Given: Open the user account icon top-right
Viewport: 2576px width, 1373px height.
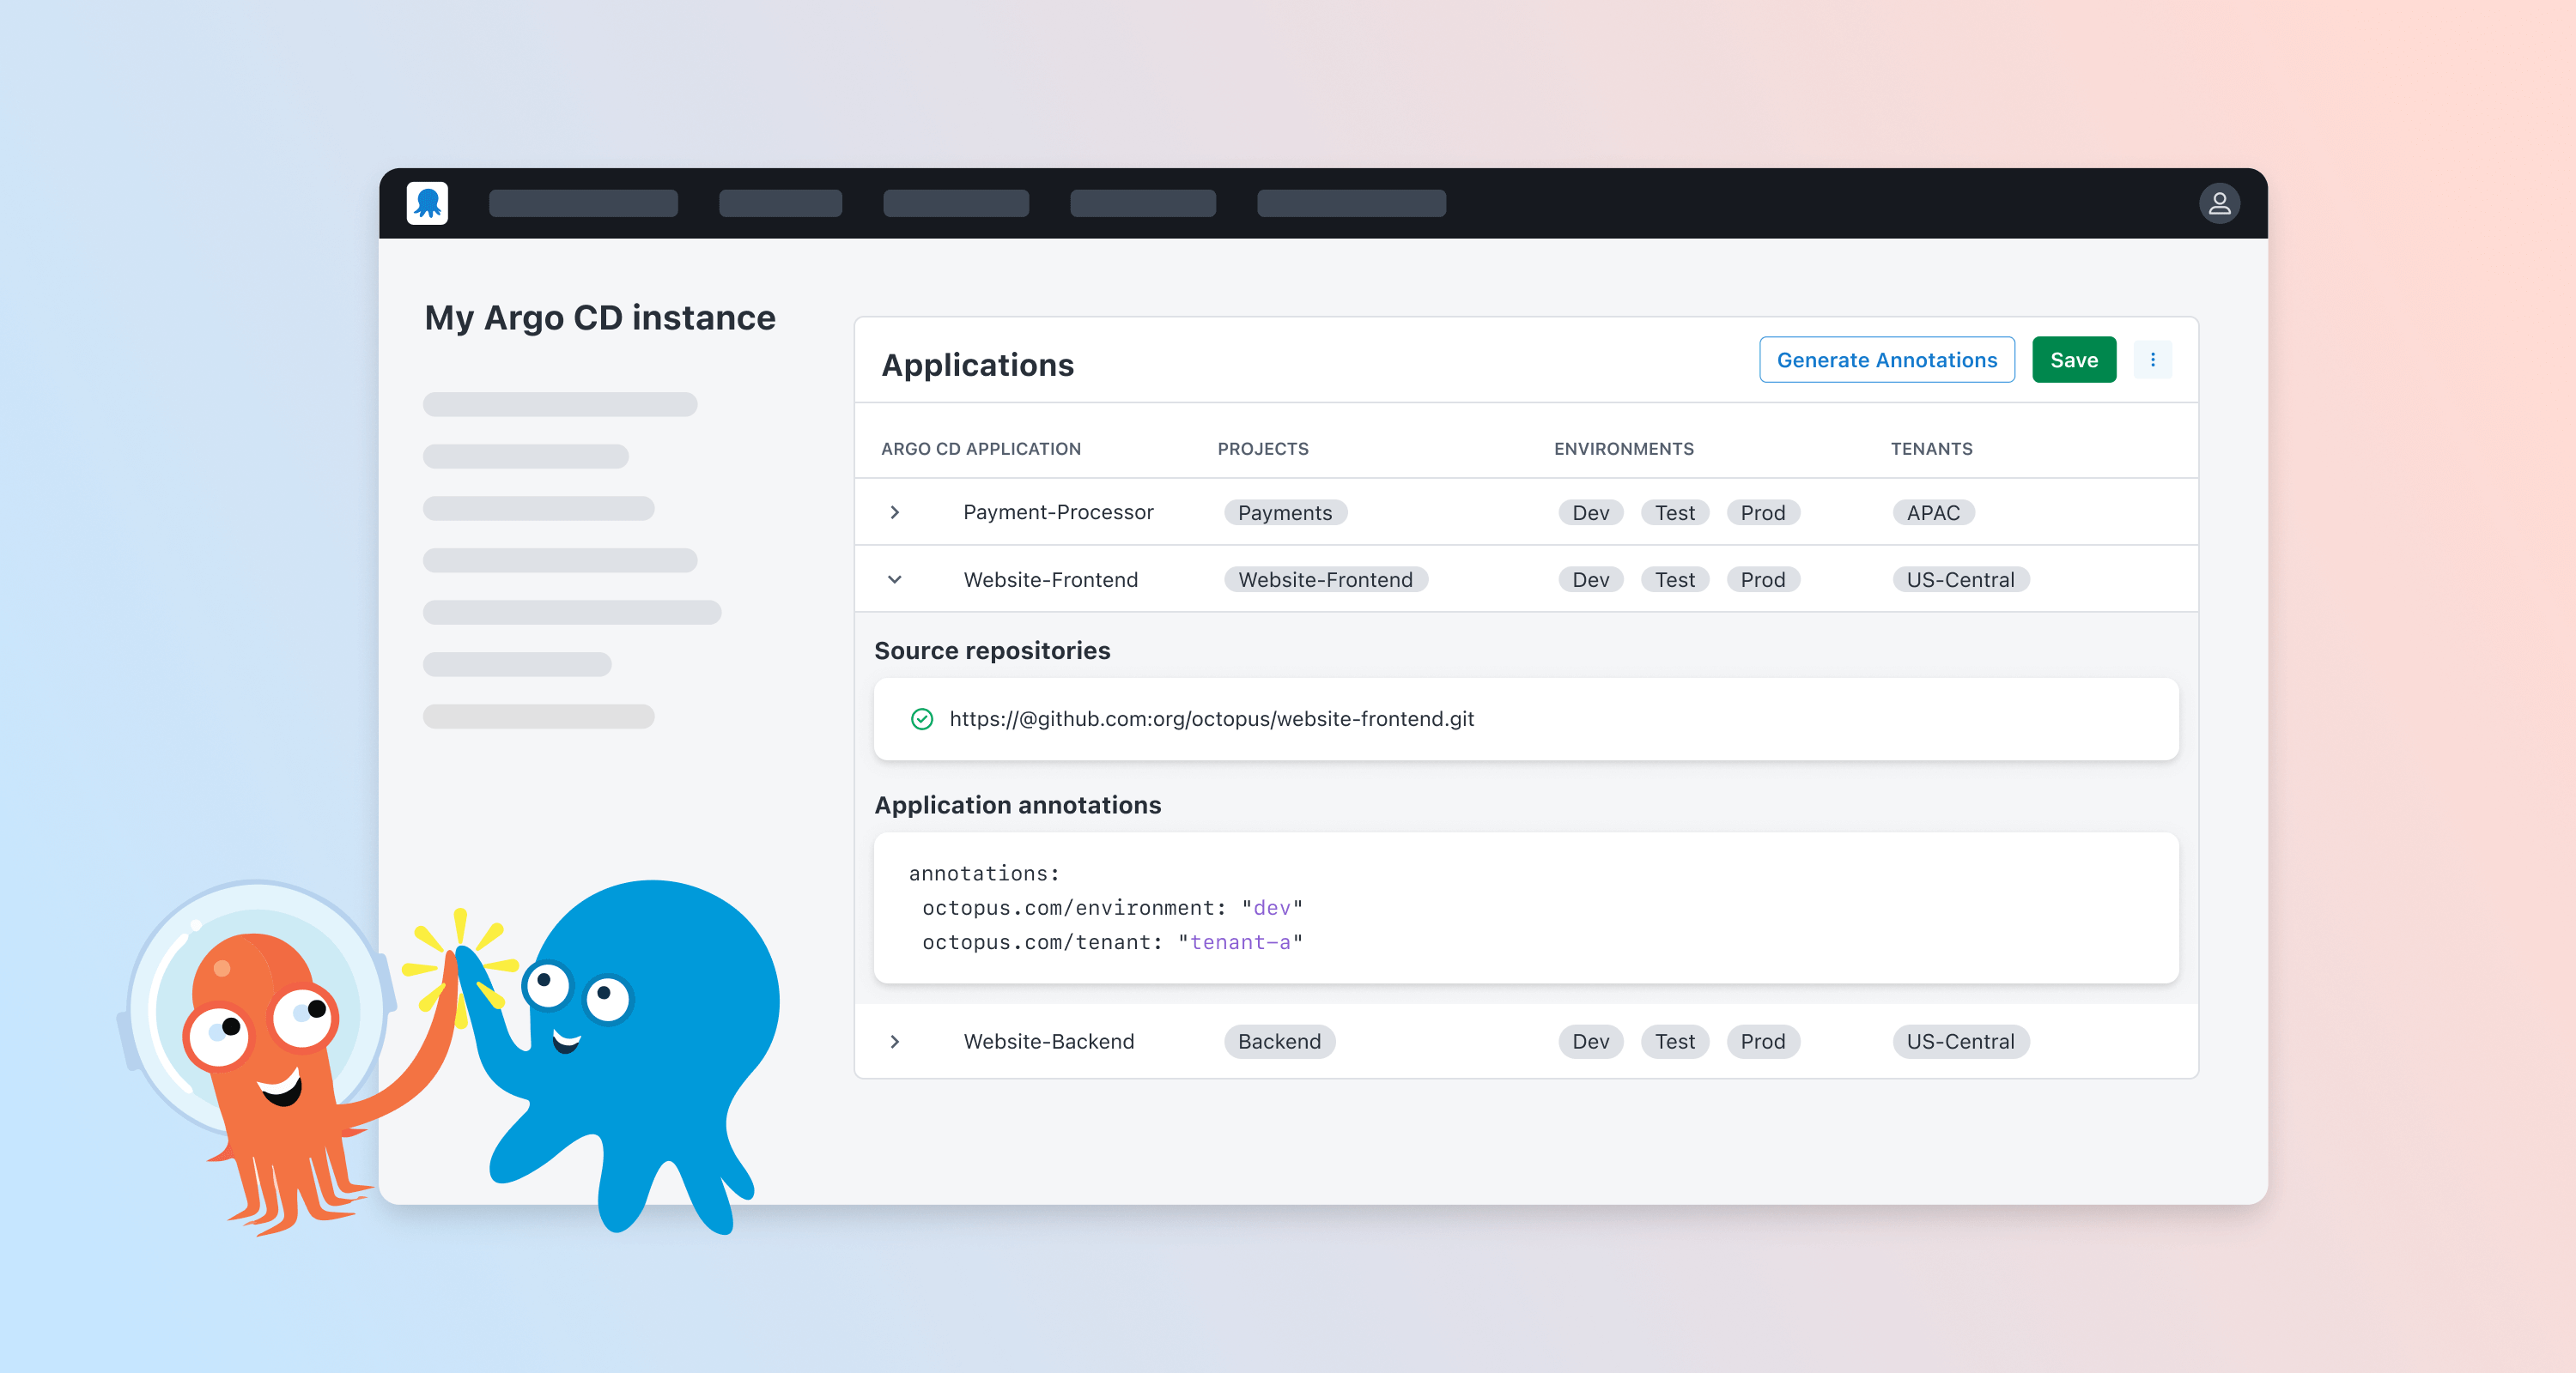Looking at the screenshot, I should [2219, 203].
